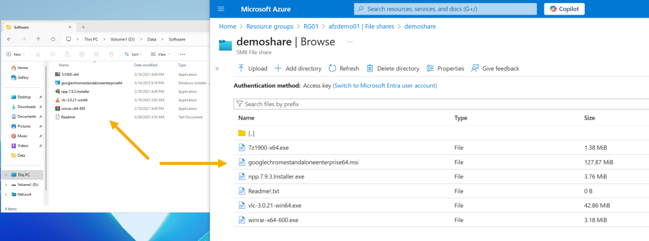Image resolution: width=649 pixels, height=241 pixels.
Task: Open Copilot from the Azure header
Action: pyautogui.click(x=564, y=9)
